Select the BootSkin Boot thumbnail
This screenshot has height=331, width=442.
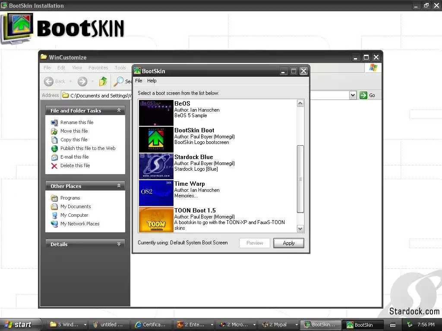click(x=156, y=140)
